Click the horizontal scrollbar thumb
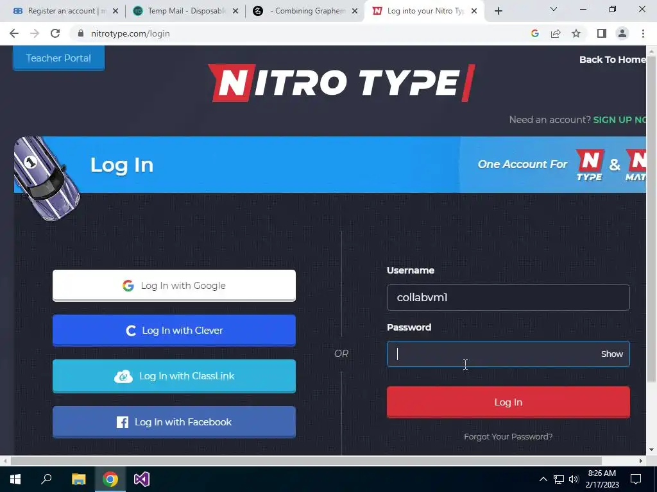Viewport: 657px width, 492px height. coord(306,461)
